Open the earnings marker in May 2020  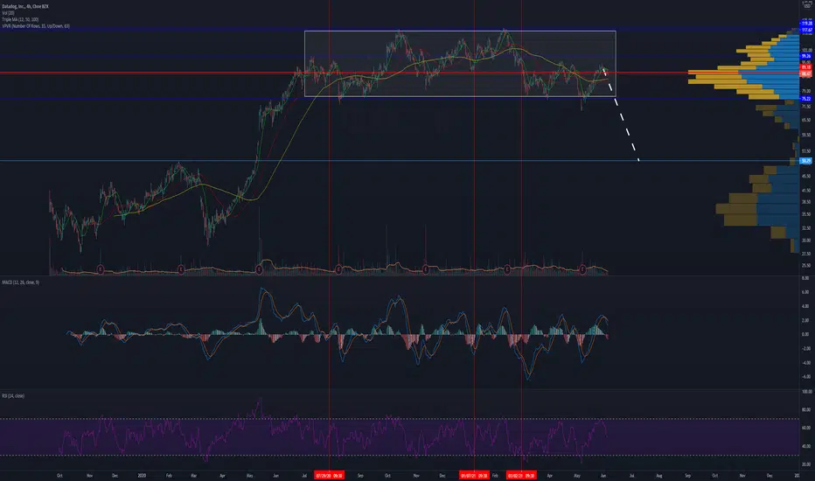[259, 269]
